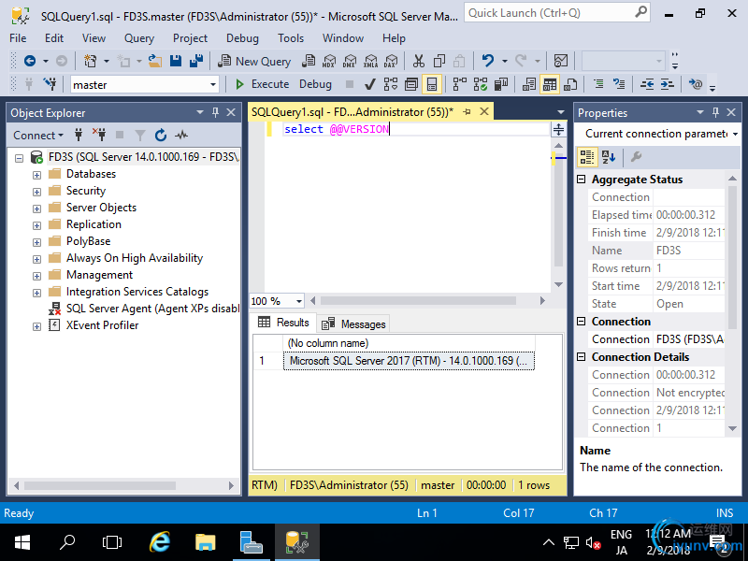This screenshot has height=561, width=748.
Task: Select the XEvent Profiler tree node
Action: point(102,325)
